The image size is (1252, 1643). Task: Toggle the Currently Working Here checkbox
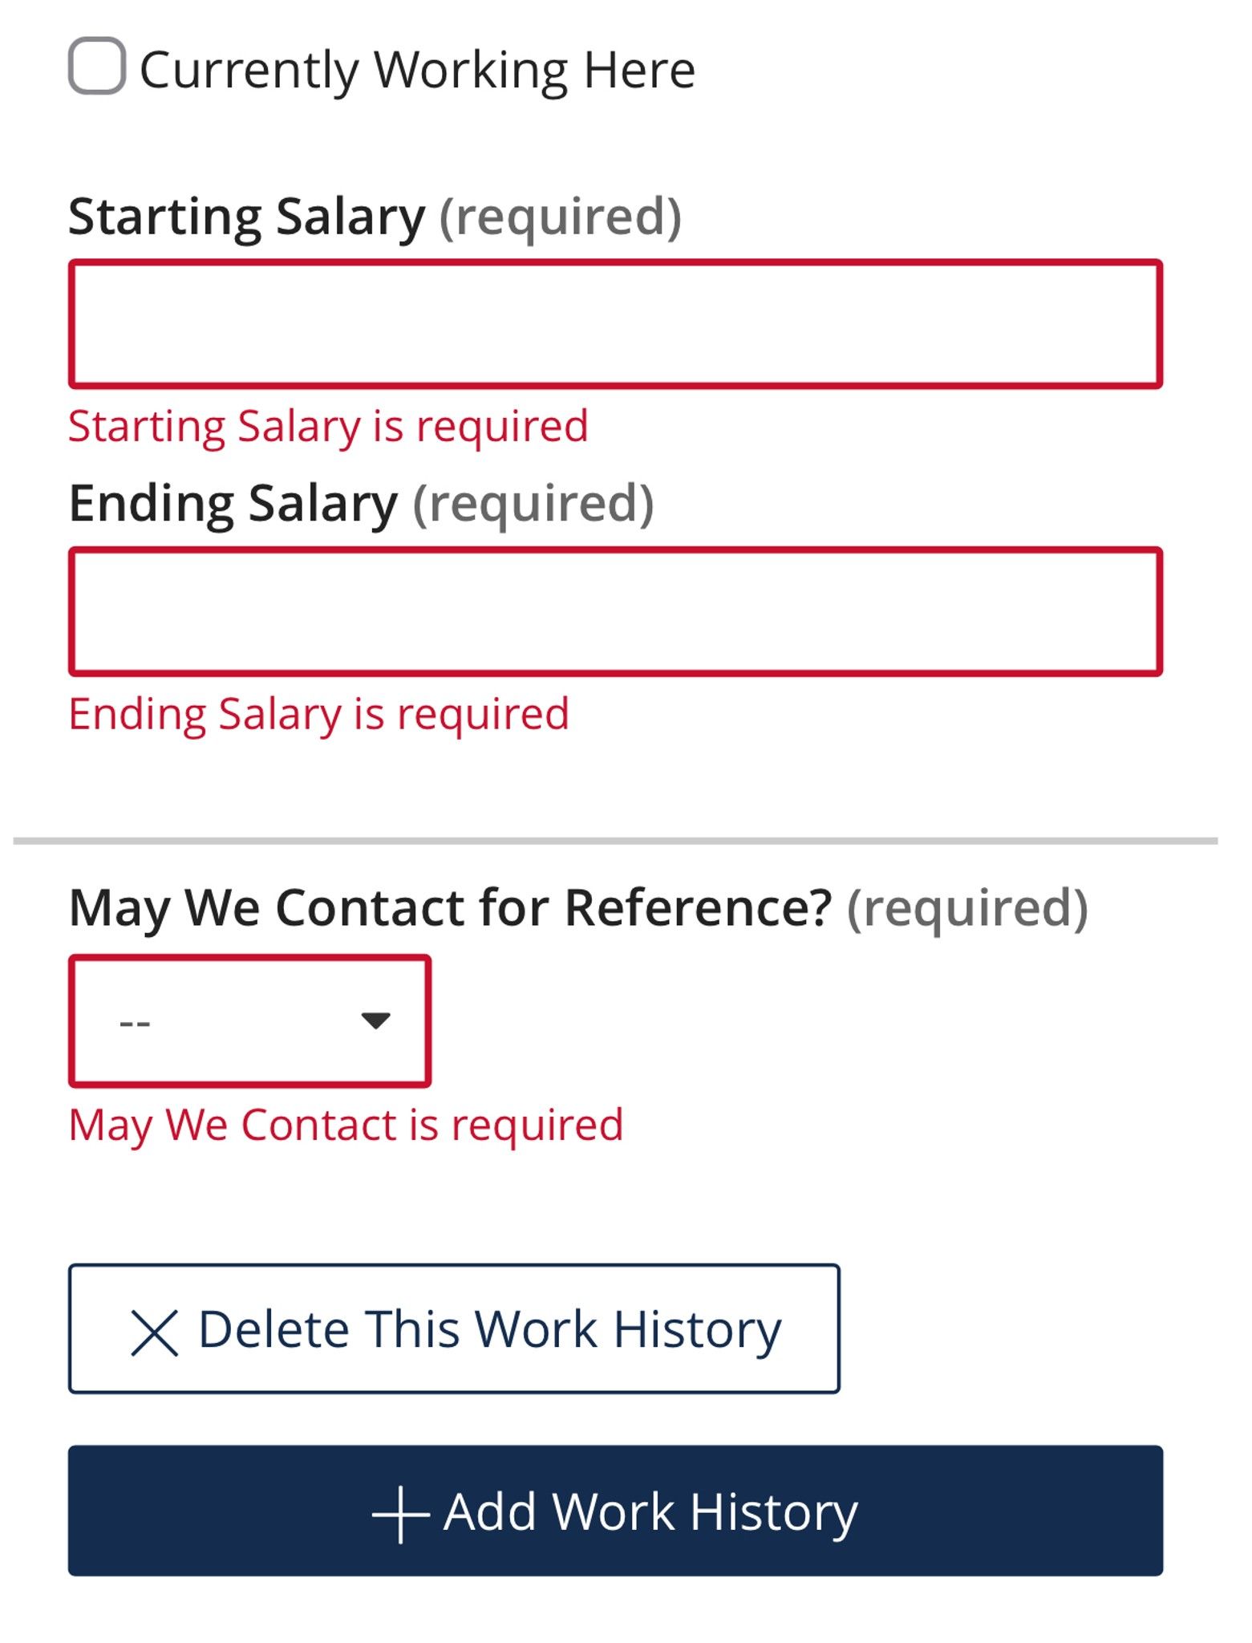pos(96,67)
